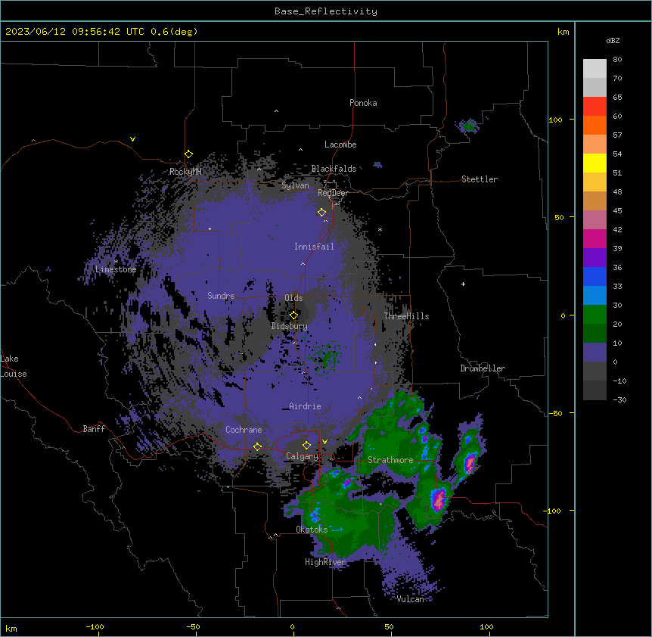Click the Ponoka city label
The width and height of the screenshot is (652, 637).
pos(363,103)
